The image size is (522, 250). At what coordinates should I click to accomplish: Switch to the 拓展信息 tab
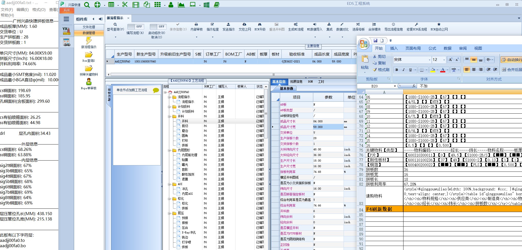coord(296,82)
